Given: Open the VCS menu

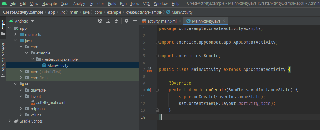Looking at the screenshot, I should (x=146, y=4).
